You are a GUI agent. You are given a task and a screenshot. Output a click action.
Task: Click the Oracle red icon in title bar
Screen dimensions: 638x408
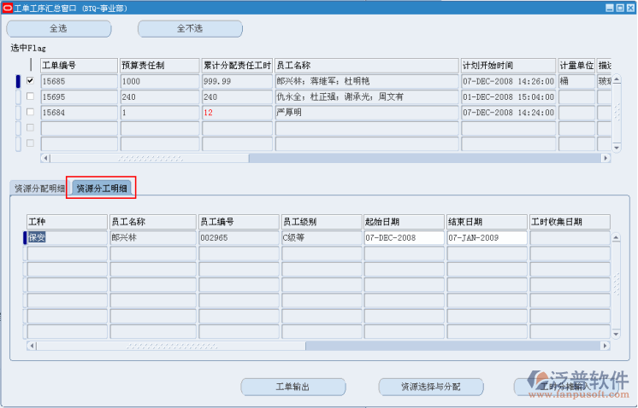point(7,7)
